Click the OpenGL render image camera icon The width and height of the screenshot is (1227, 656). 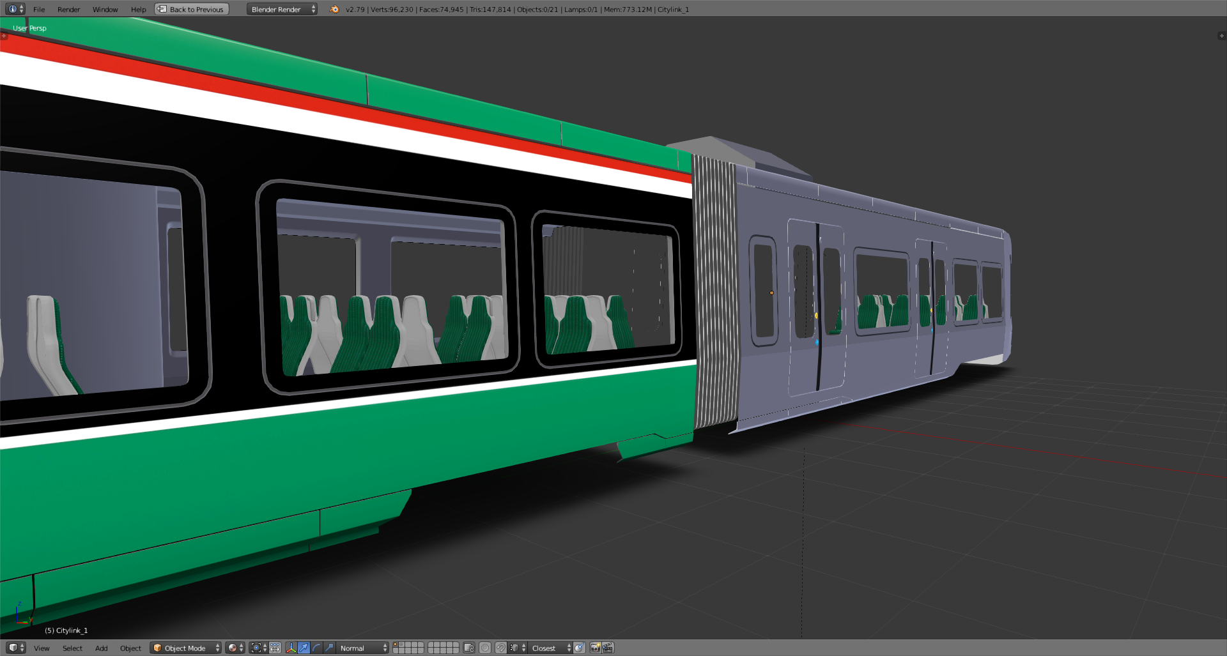coord(595,648)
